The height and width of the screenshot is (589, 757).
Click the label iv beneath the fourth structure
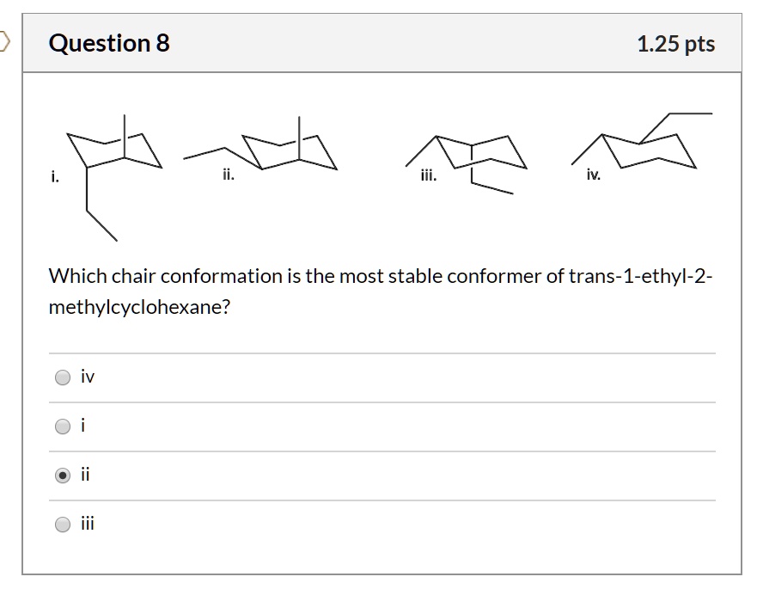pos(592,175)
